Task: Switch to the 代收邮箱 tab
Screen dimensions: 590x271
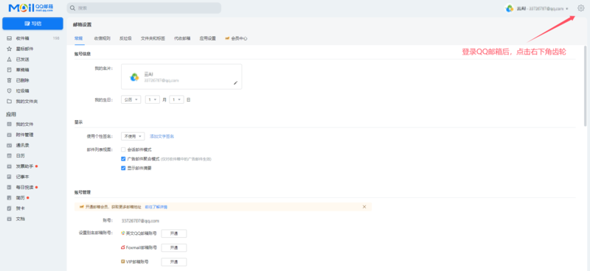Action: click(x=182, y=38)
